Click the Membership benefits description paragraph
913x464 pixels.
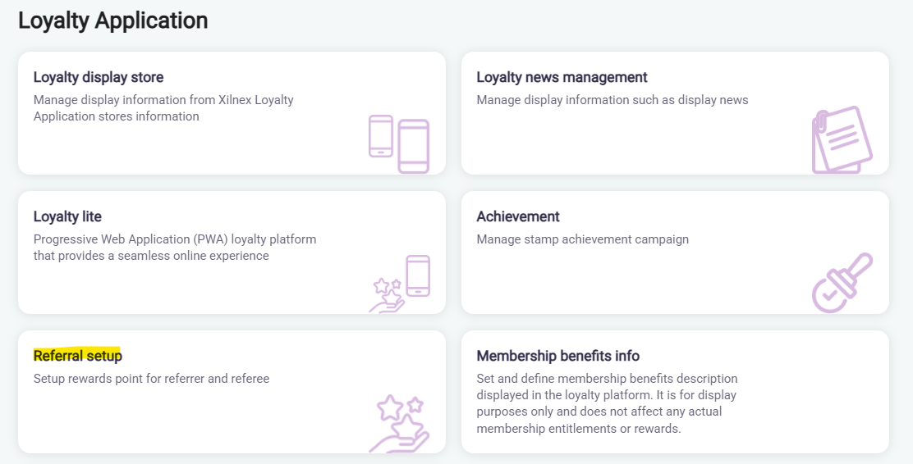click(x=607, y=403)
